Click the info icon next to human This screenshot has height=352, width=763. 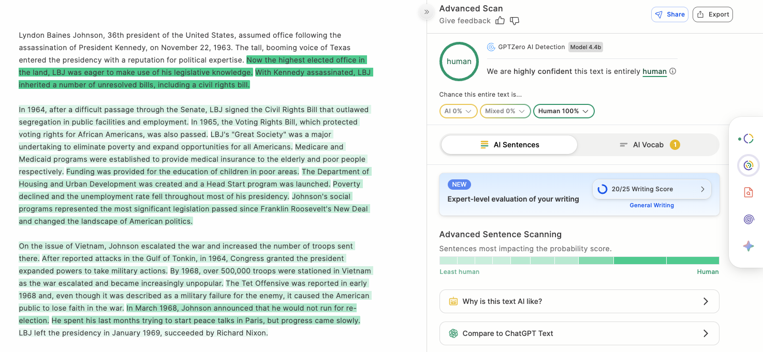(x=673, y=71)
